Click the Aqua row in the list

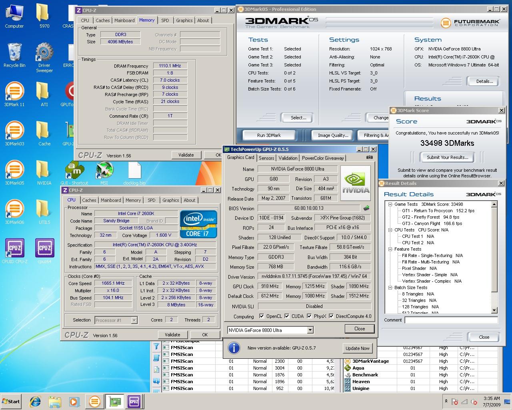[421, 368]
